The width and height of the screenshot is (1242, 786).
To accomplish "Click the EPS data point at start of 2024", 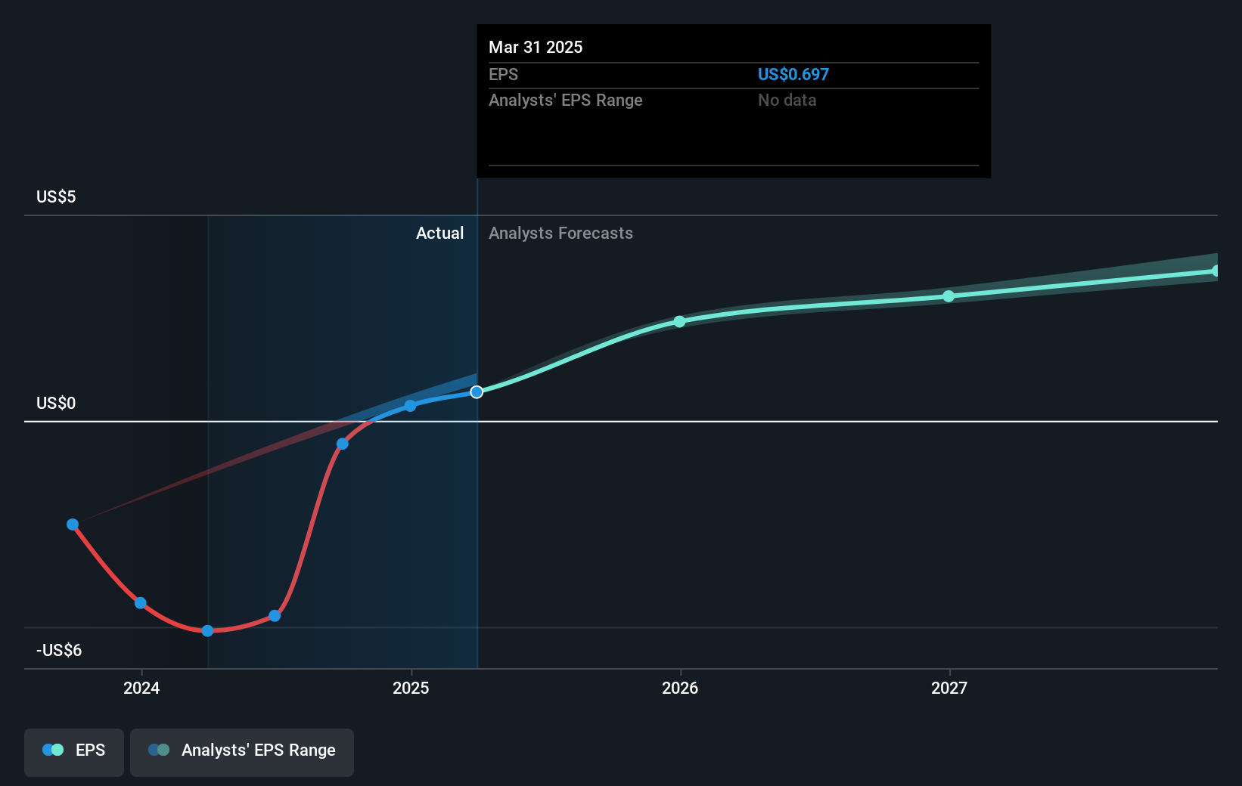I will coord(140,603).
